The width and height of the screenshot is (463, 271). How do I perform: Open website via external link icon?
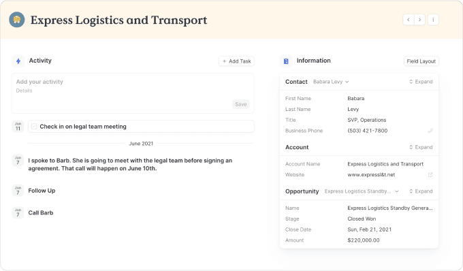430,175
